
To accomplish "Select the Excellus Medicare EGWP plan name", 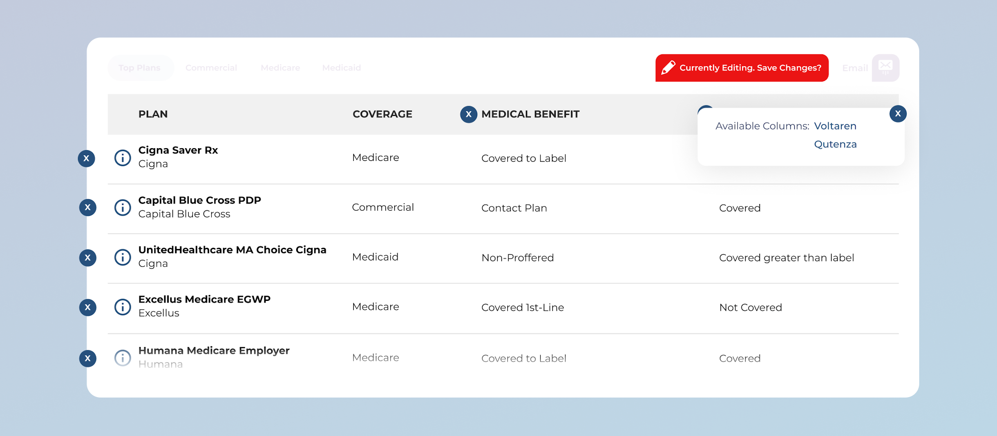I will [x=204, y=299].
